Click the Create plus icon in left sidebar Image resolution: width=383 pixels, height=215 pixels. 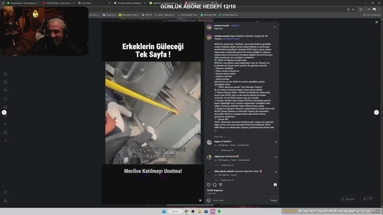5,124
